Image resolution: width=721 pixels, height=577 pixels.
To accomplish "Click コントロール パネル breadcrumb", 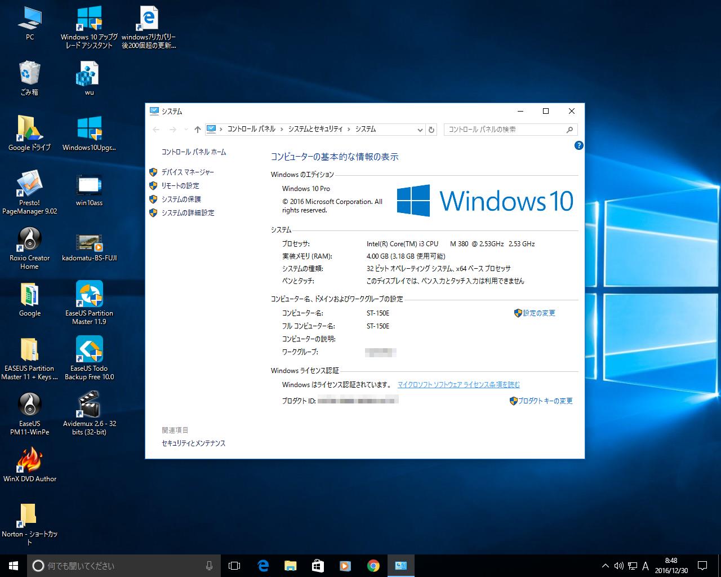I will click(x=251, y=130).
